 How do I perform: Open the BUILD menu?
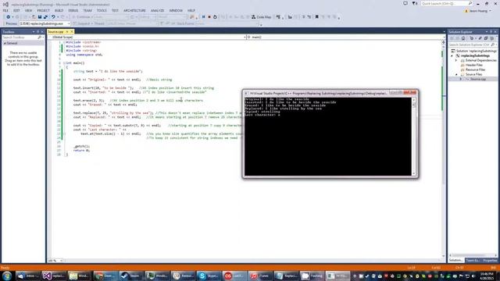pos(59,10)
